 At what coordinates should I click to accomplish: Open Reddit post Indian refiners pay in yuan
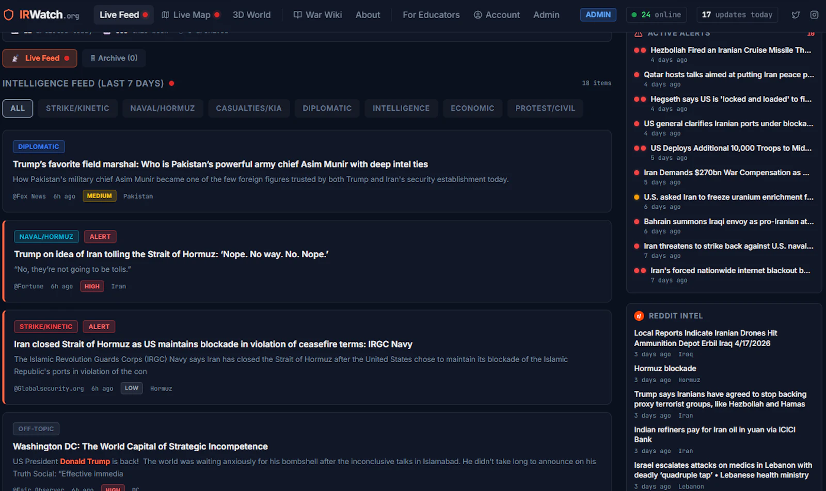[714, 434]
